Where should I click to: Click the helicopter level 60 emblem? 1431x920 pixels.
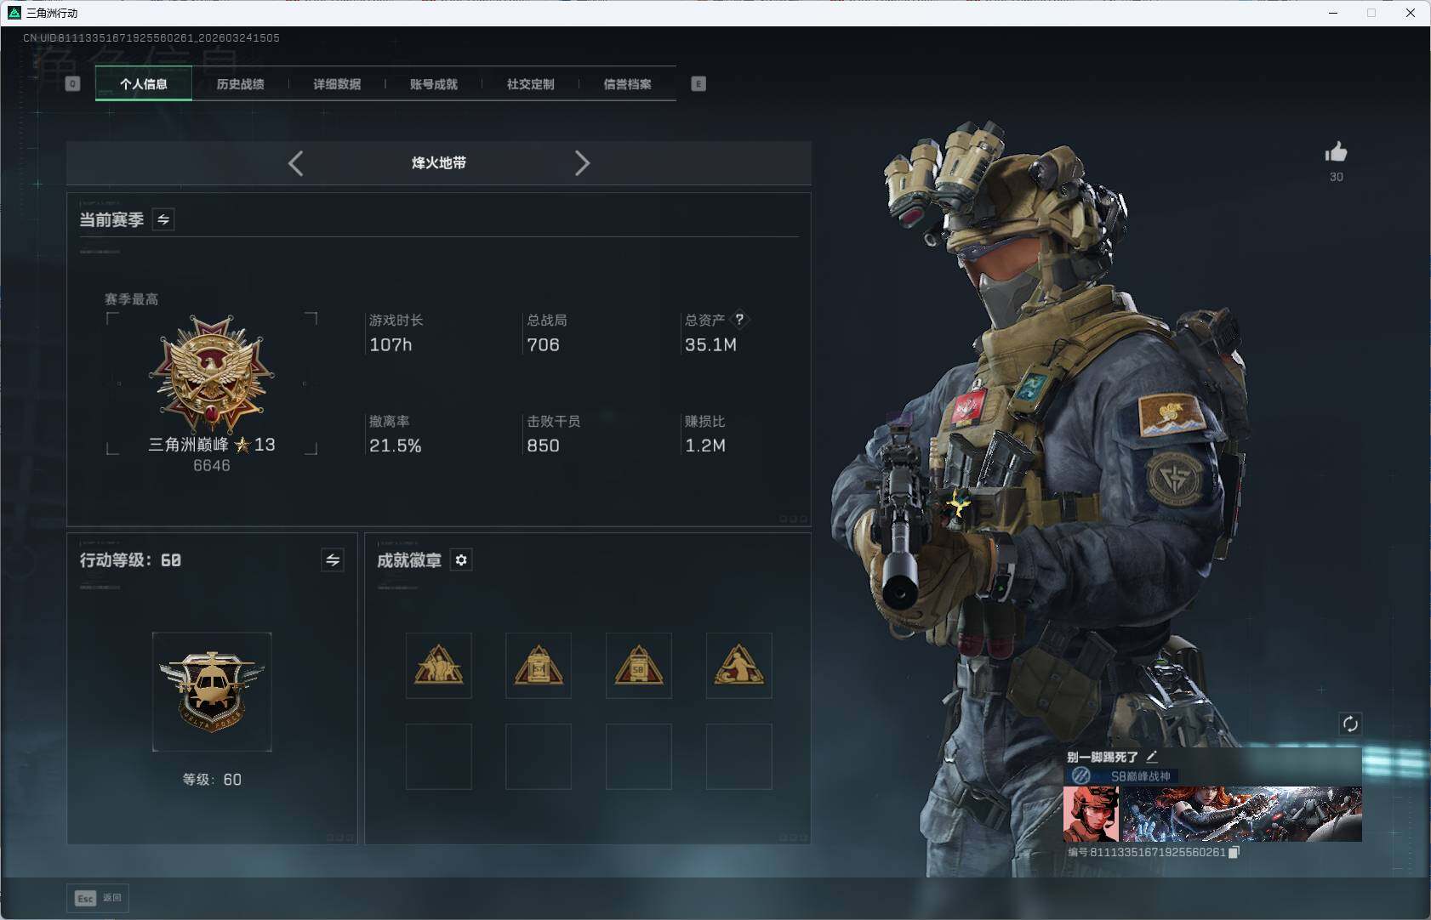pyautogui.click(x=212, y=691)
